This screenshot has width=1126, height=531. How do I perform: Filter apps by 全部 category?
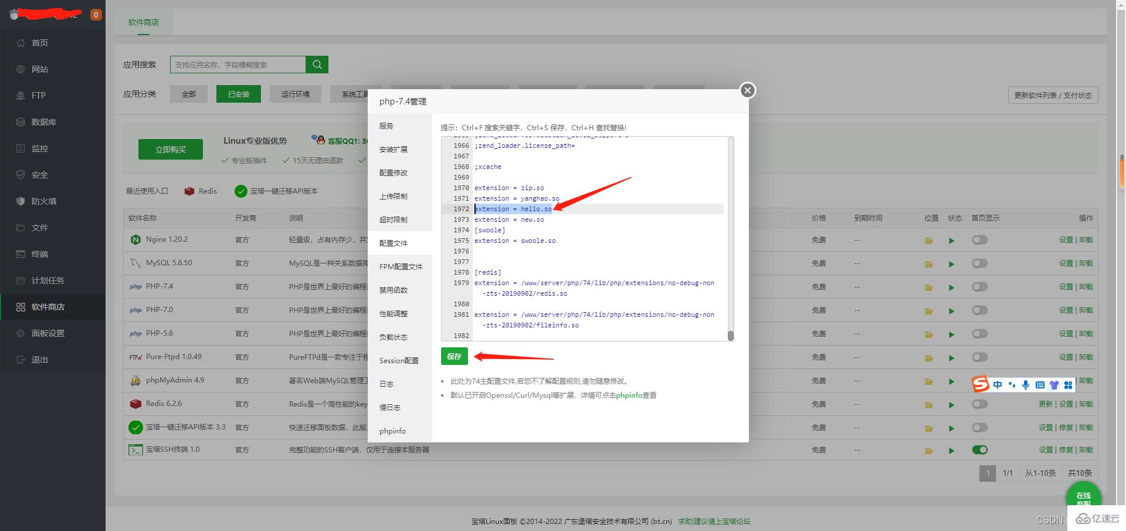189,94
